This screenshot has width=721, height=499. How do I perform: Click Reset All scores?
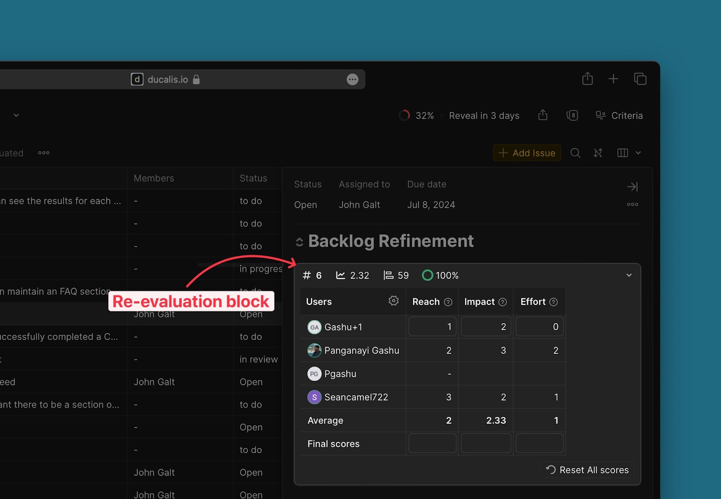[587, 469]
